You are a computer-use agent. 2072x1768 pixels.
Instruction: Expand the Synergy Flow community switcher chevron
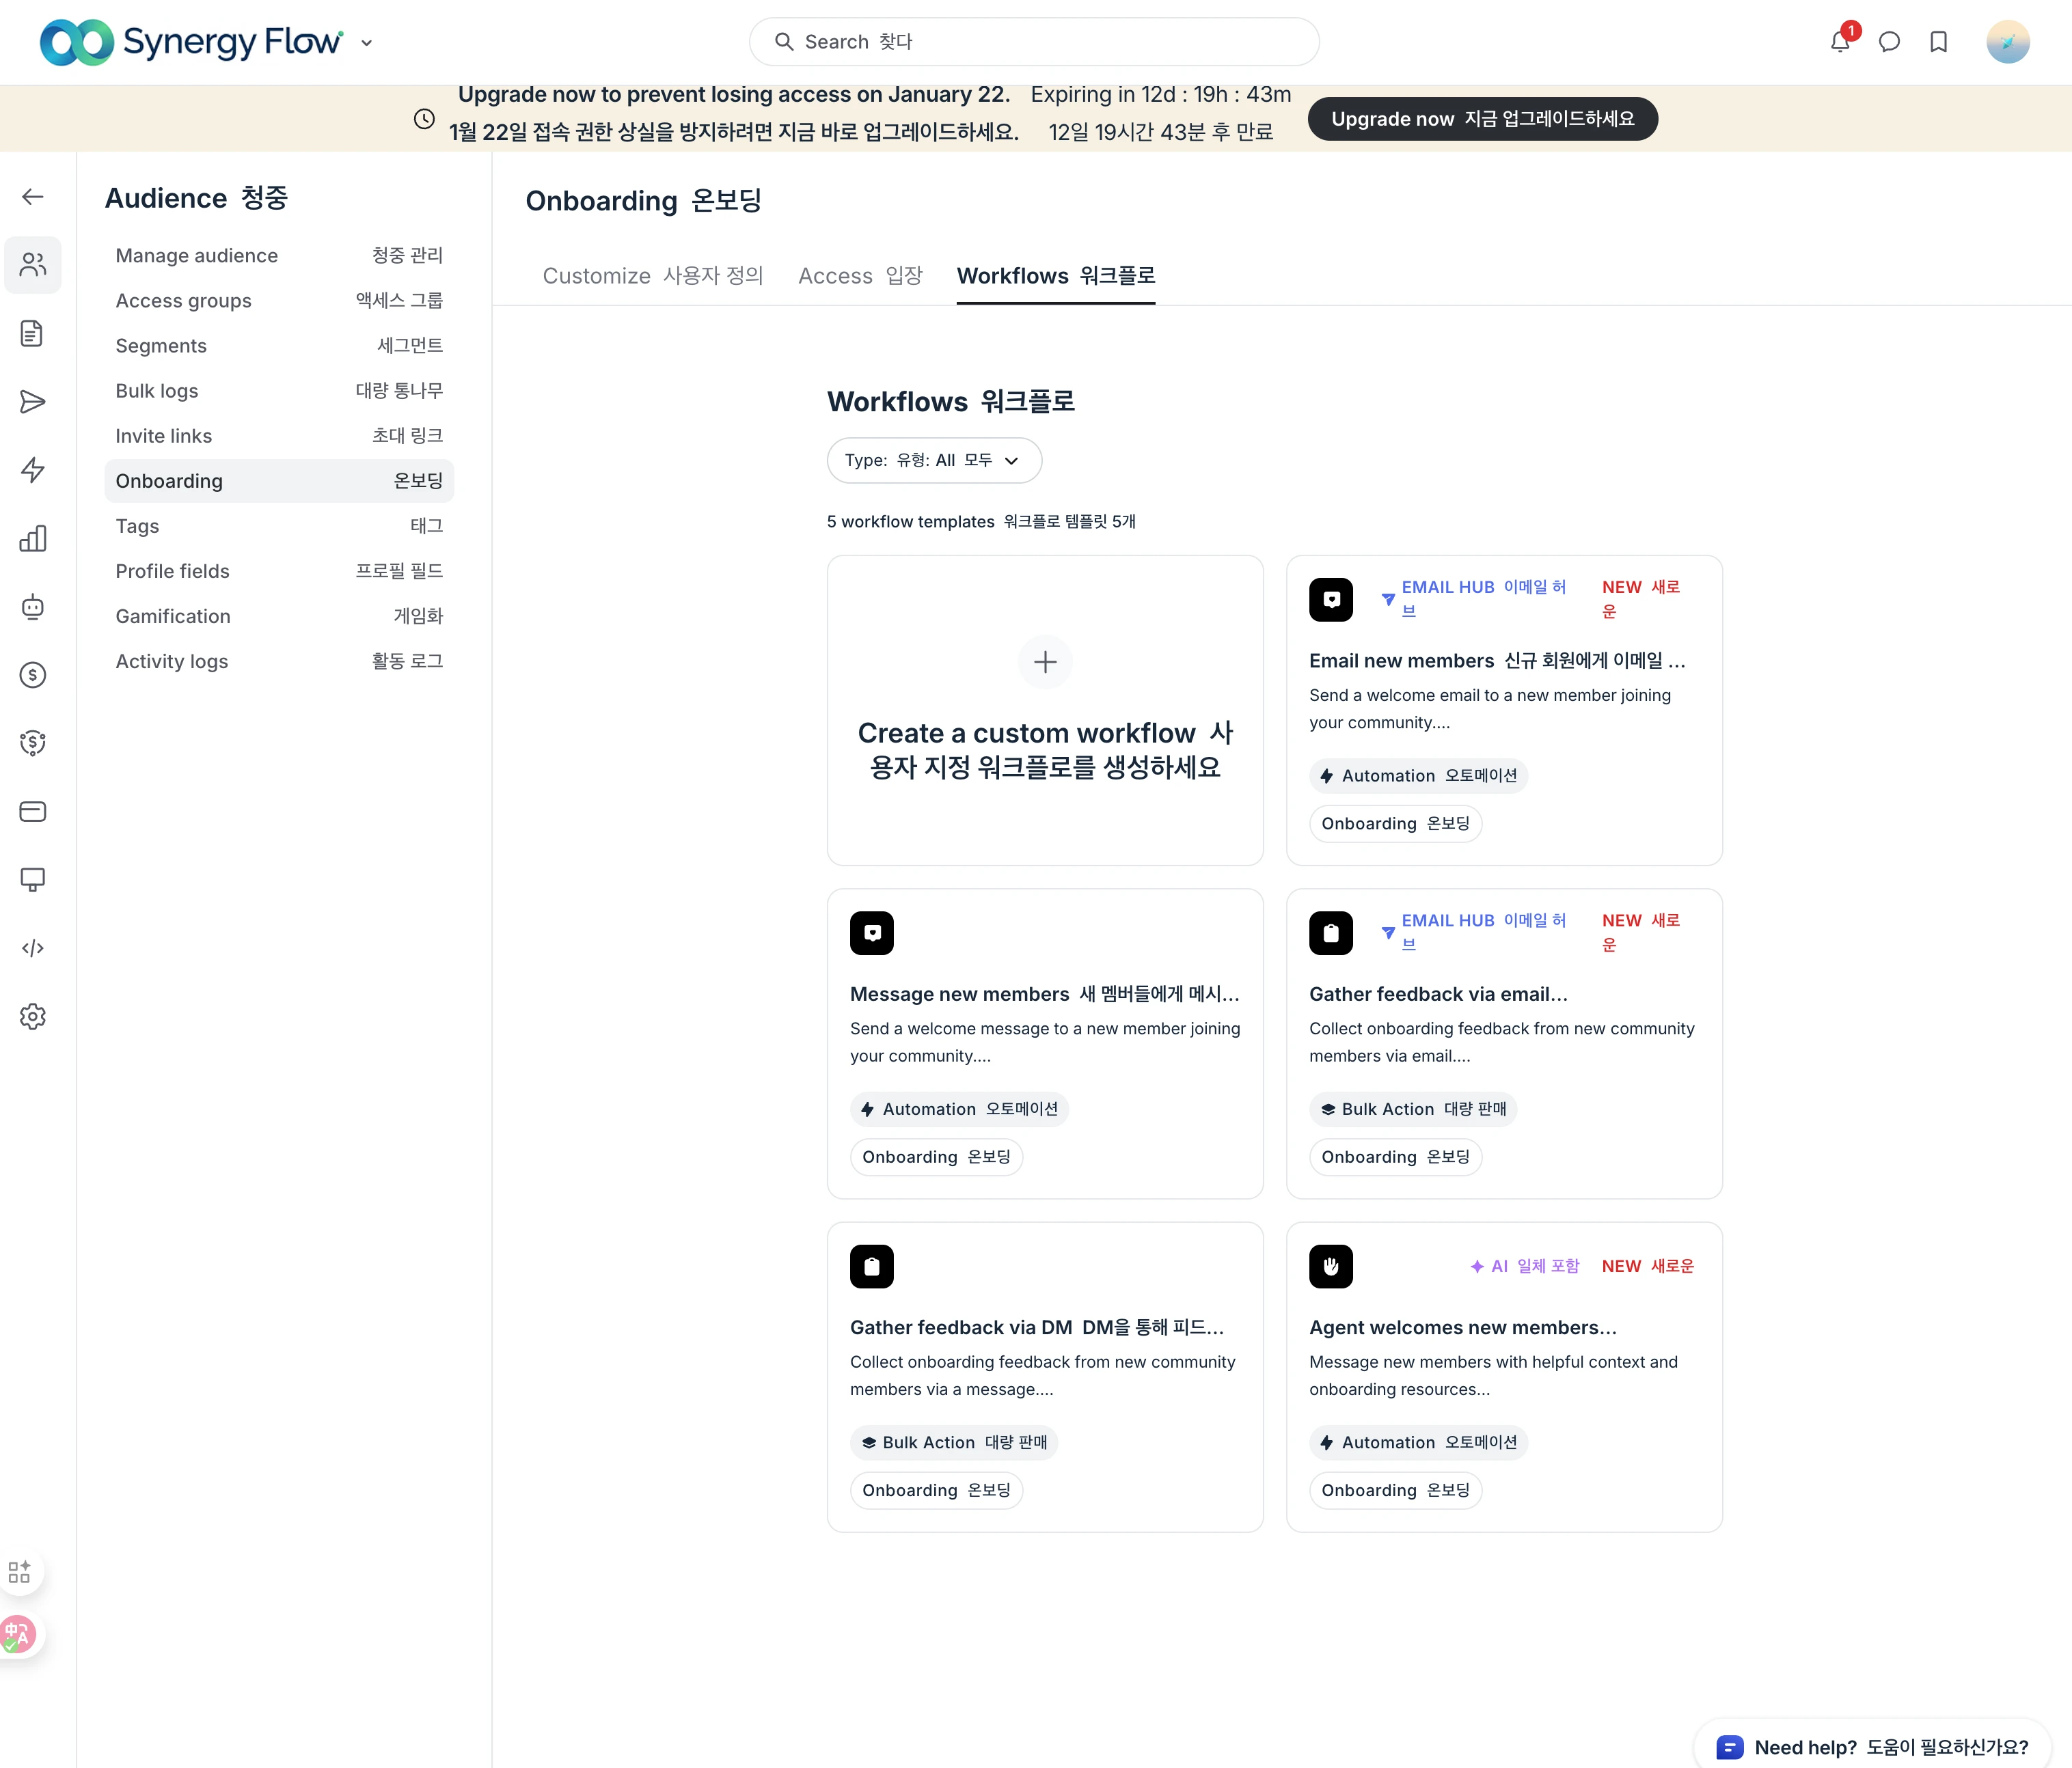point(367,43)
